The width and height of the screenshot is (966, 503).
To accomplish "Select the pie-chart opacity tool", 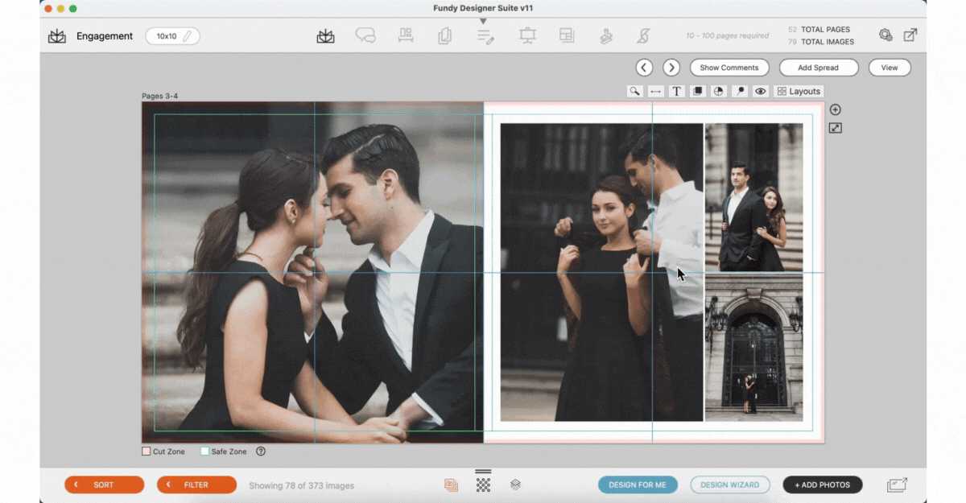I will (719, 92).
